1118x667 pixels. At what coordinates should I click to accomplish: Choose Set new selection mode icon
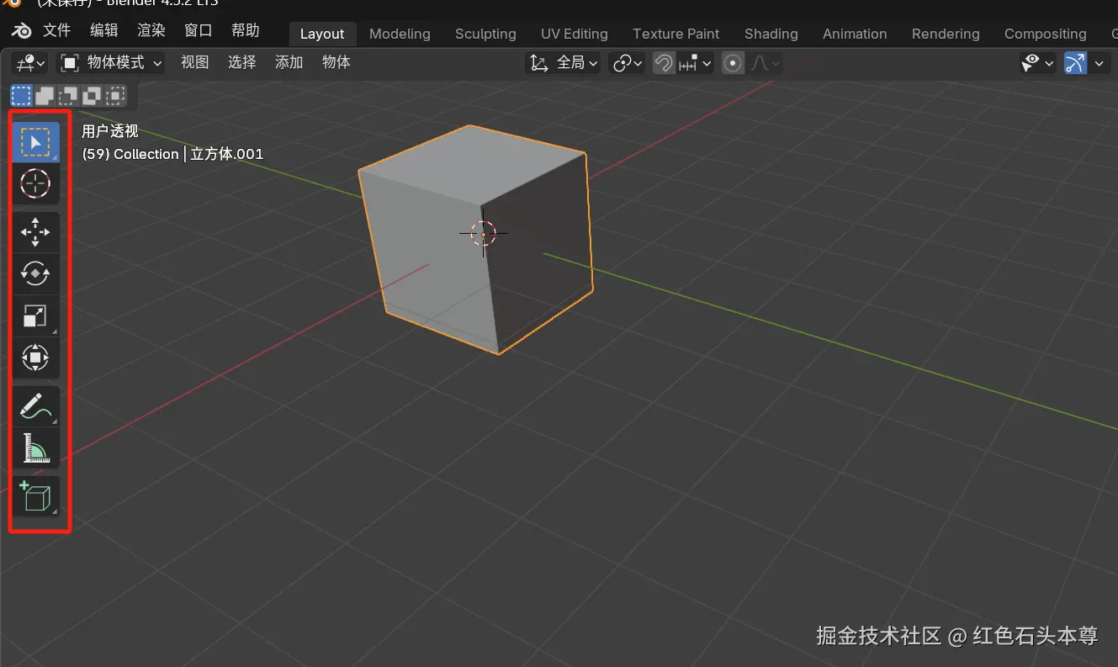[x=21, y=95]
